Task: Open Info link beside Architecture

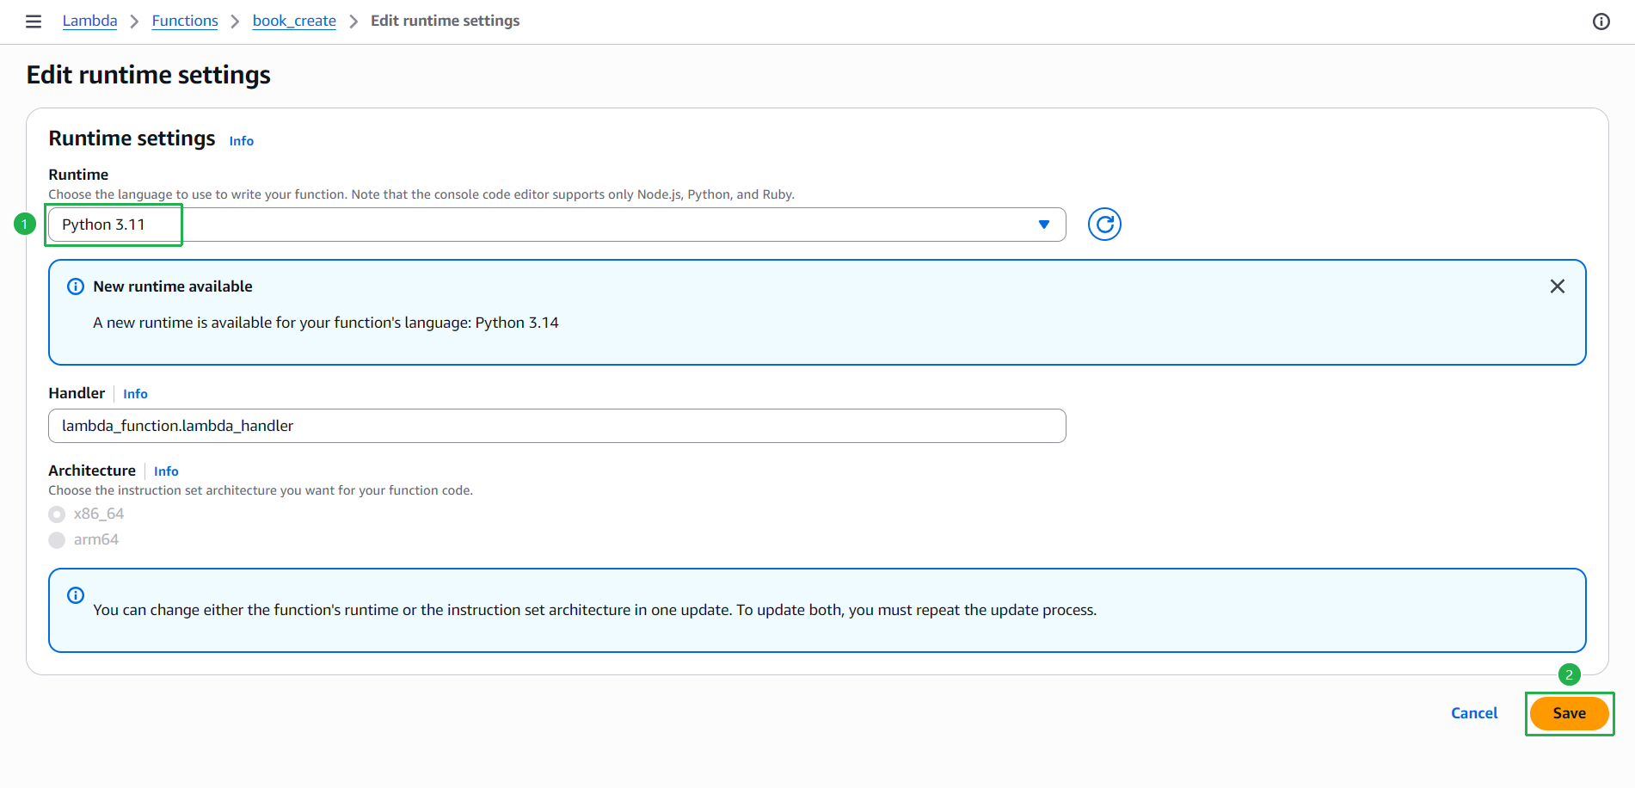Action: [x=166, y=471]
